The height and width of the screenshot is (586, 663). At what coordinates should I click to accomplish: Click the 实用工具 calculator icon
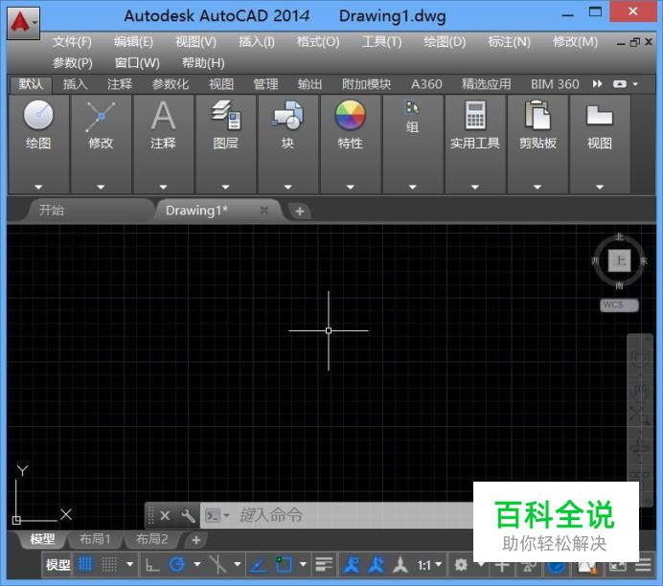(475, 116)
